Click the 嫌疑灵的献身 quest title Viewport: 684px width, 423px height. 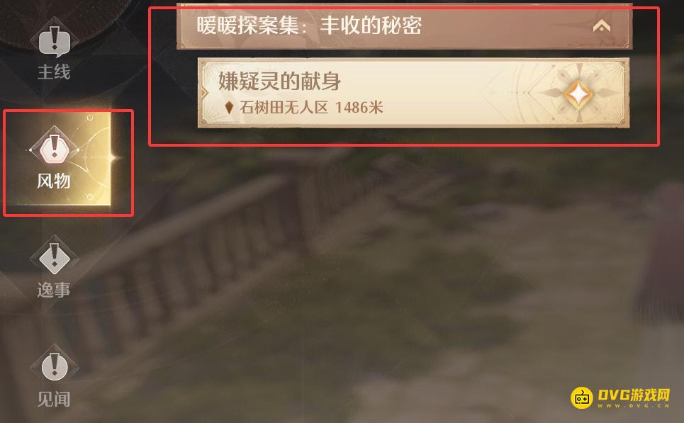click(x=279, y=81)
